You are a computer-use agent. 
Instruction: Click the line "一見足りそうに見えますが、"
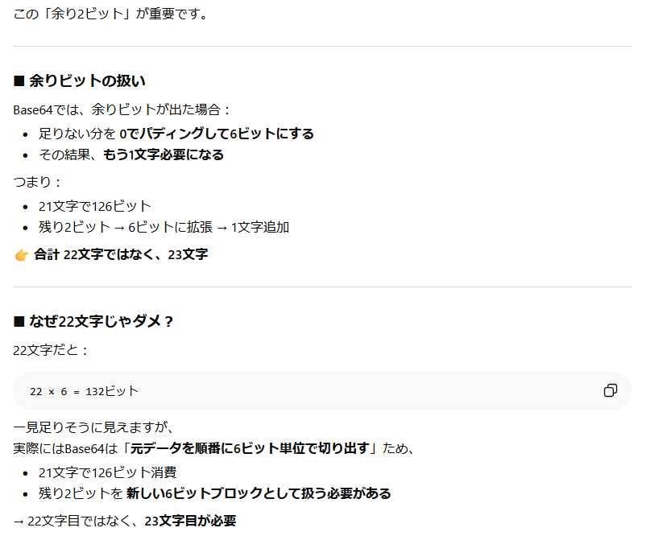pos(93,427)
